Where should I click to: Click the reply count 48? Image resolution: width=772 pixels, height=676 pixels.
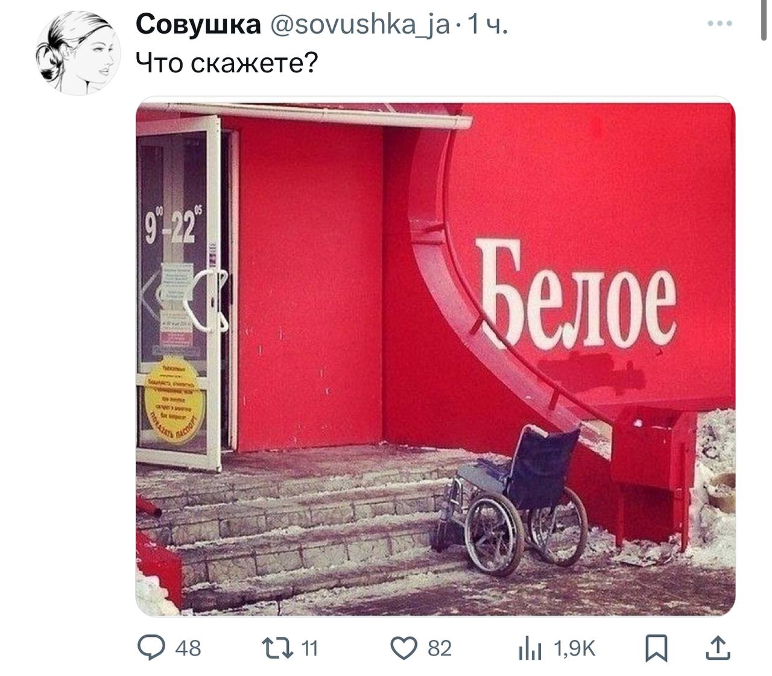[188, 649]
